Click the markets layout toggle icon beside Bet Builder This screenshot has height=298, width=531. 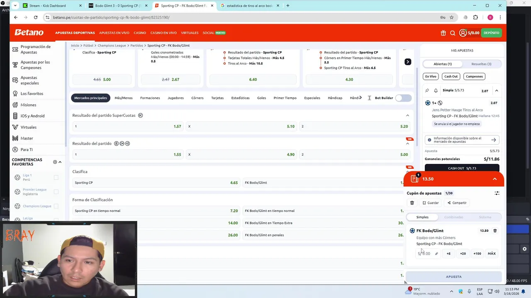(x=369, y=98)
